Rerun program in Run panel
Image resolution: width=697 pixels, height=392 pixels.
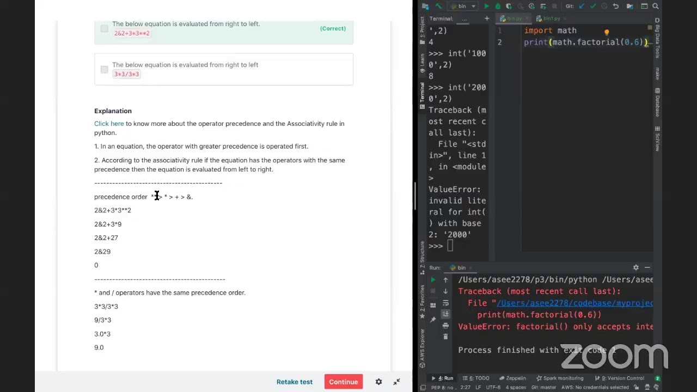433,279
